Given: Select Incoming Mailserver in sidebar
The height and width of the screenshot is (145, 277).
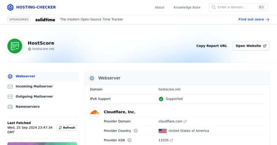Looking at the screenshot, I should coord(43,86).
